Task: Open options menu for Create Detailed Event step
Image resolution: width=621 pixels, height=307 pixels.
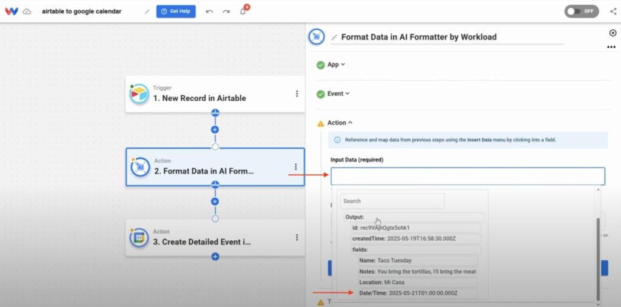Action: [x=297, y=237]
